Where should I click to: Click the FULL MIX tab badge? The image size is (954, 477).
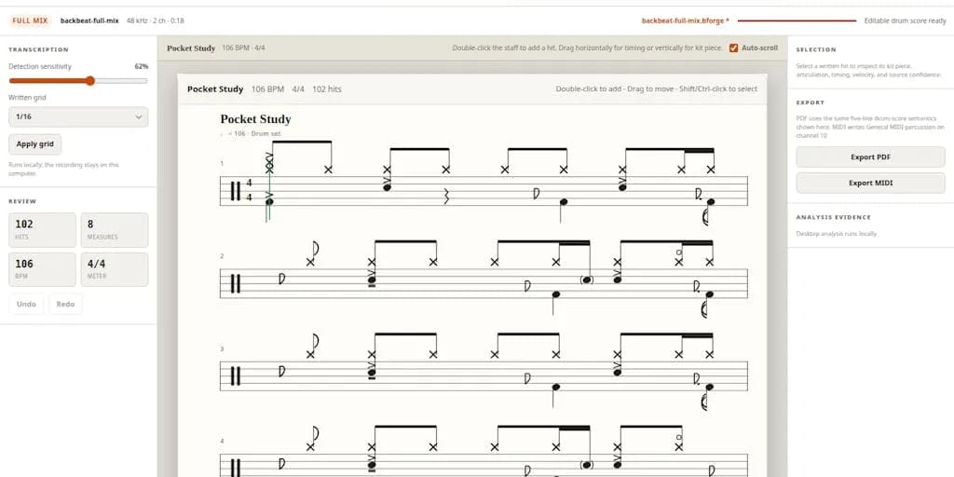click(30, 20)
